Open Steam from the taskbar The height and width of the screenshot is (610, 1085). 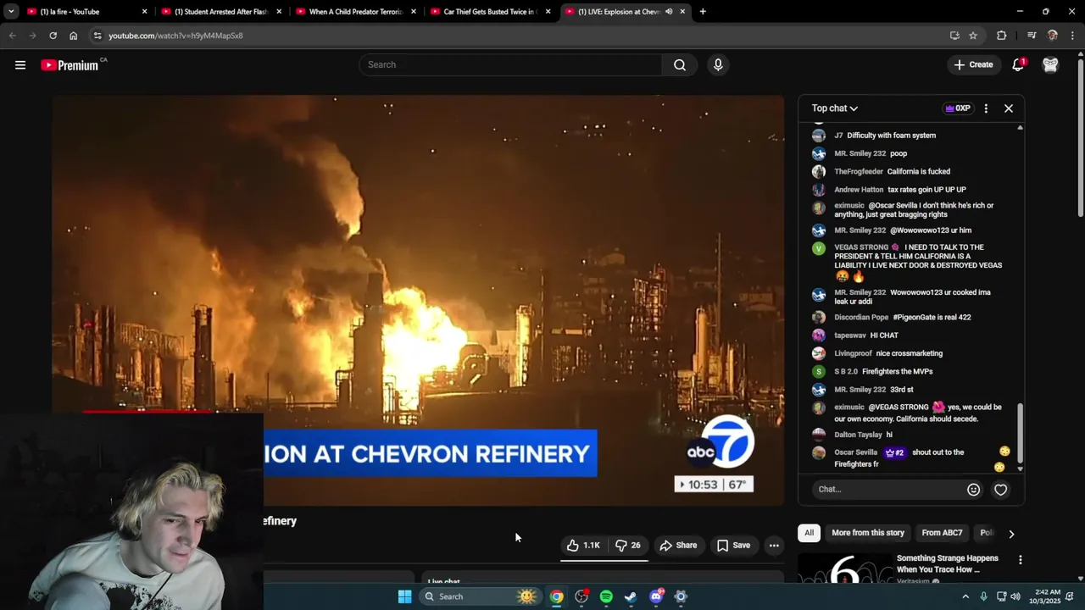click(x=631, y=596)
